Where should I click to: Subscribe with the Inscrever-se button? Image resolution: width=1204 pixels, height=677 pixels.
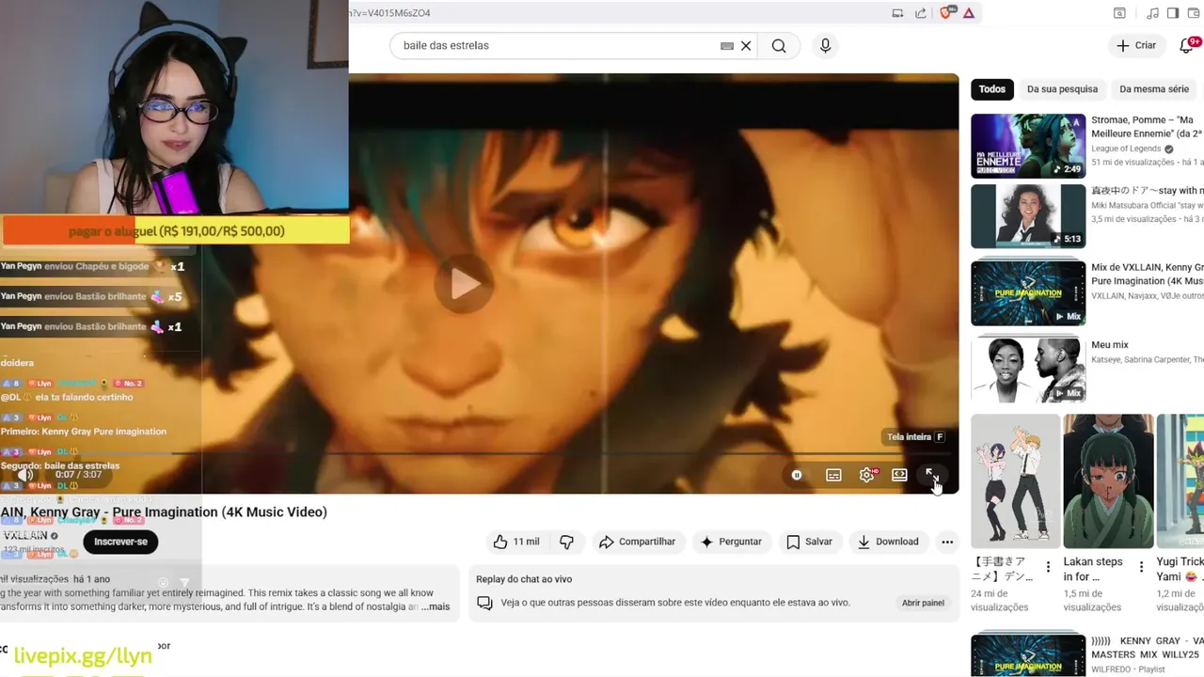click(120, 542)
